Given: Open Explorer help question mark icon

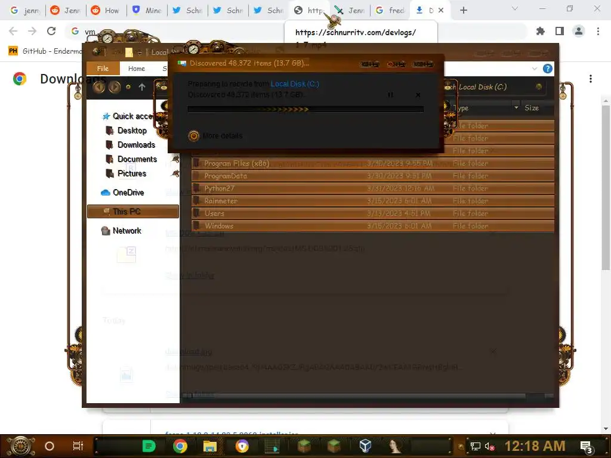Looking at the screenshot, I should point(548,69).
